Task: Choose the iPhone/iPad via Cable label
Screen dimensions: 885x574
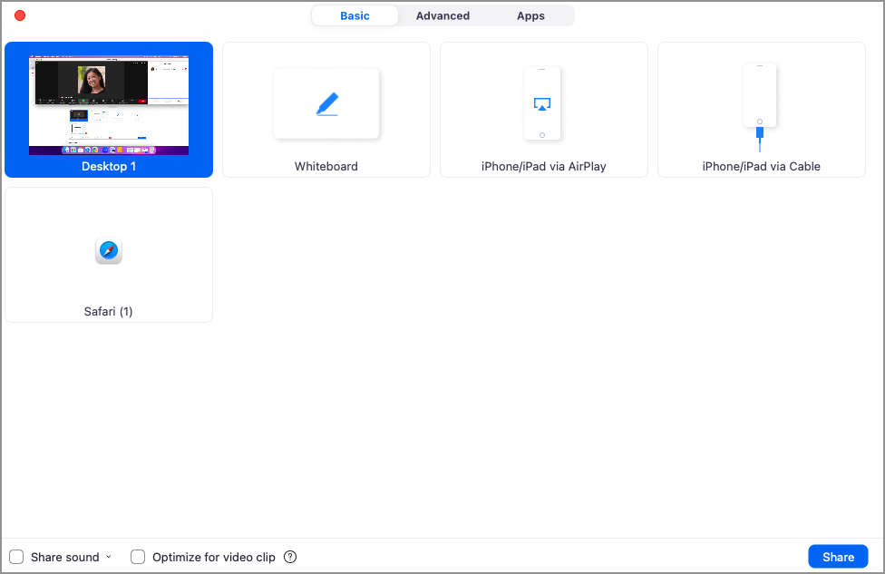Action: tap(762, 167)
